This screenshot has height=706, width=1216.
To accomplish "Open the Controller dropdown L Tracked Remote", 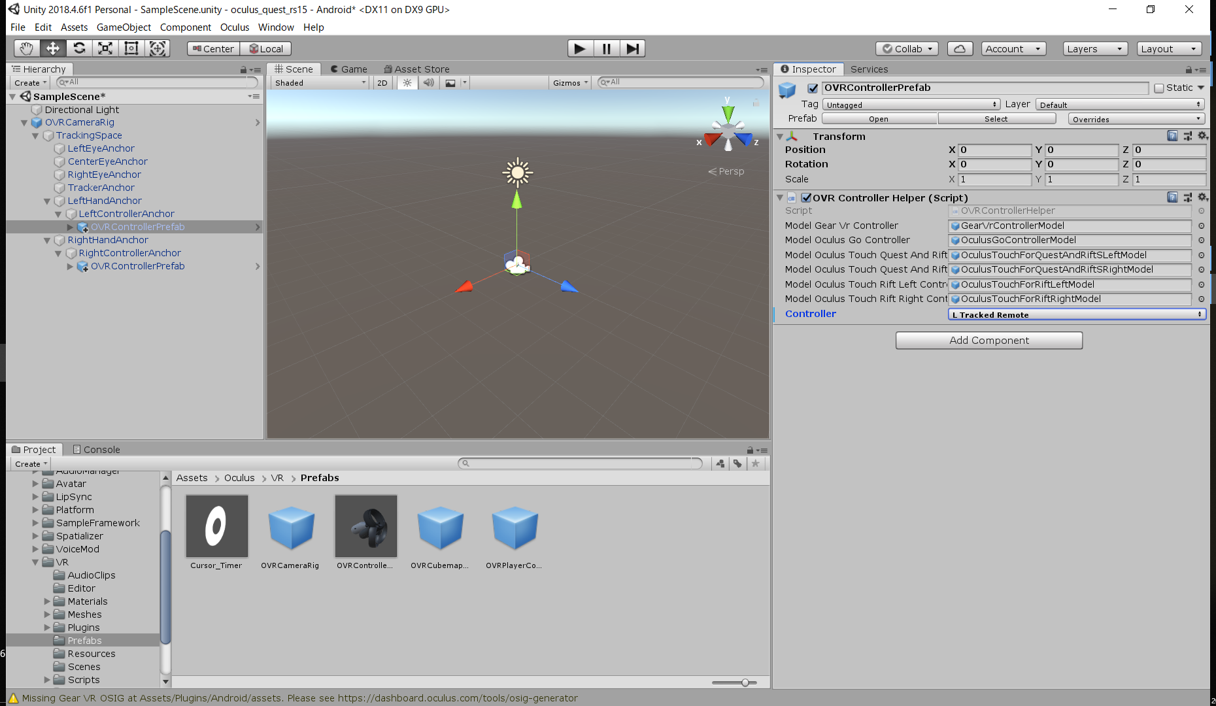I will 1077,314.
